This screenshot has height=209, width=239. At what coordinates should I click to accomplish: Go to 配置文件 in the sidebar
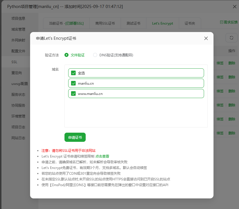pos(18,51)
